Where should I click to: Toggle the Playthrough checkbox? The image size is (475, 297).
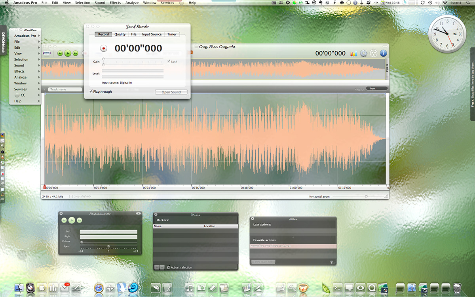pos(91,91)
